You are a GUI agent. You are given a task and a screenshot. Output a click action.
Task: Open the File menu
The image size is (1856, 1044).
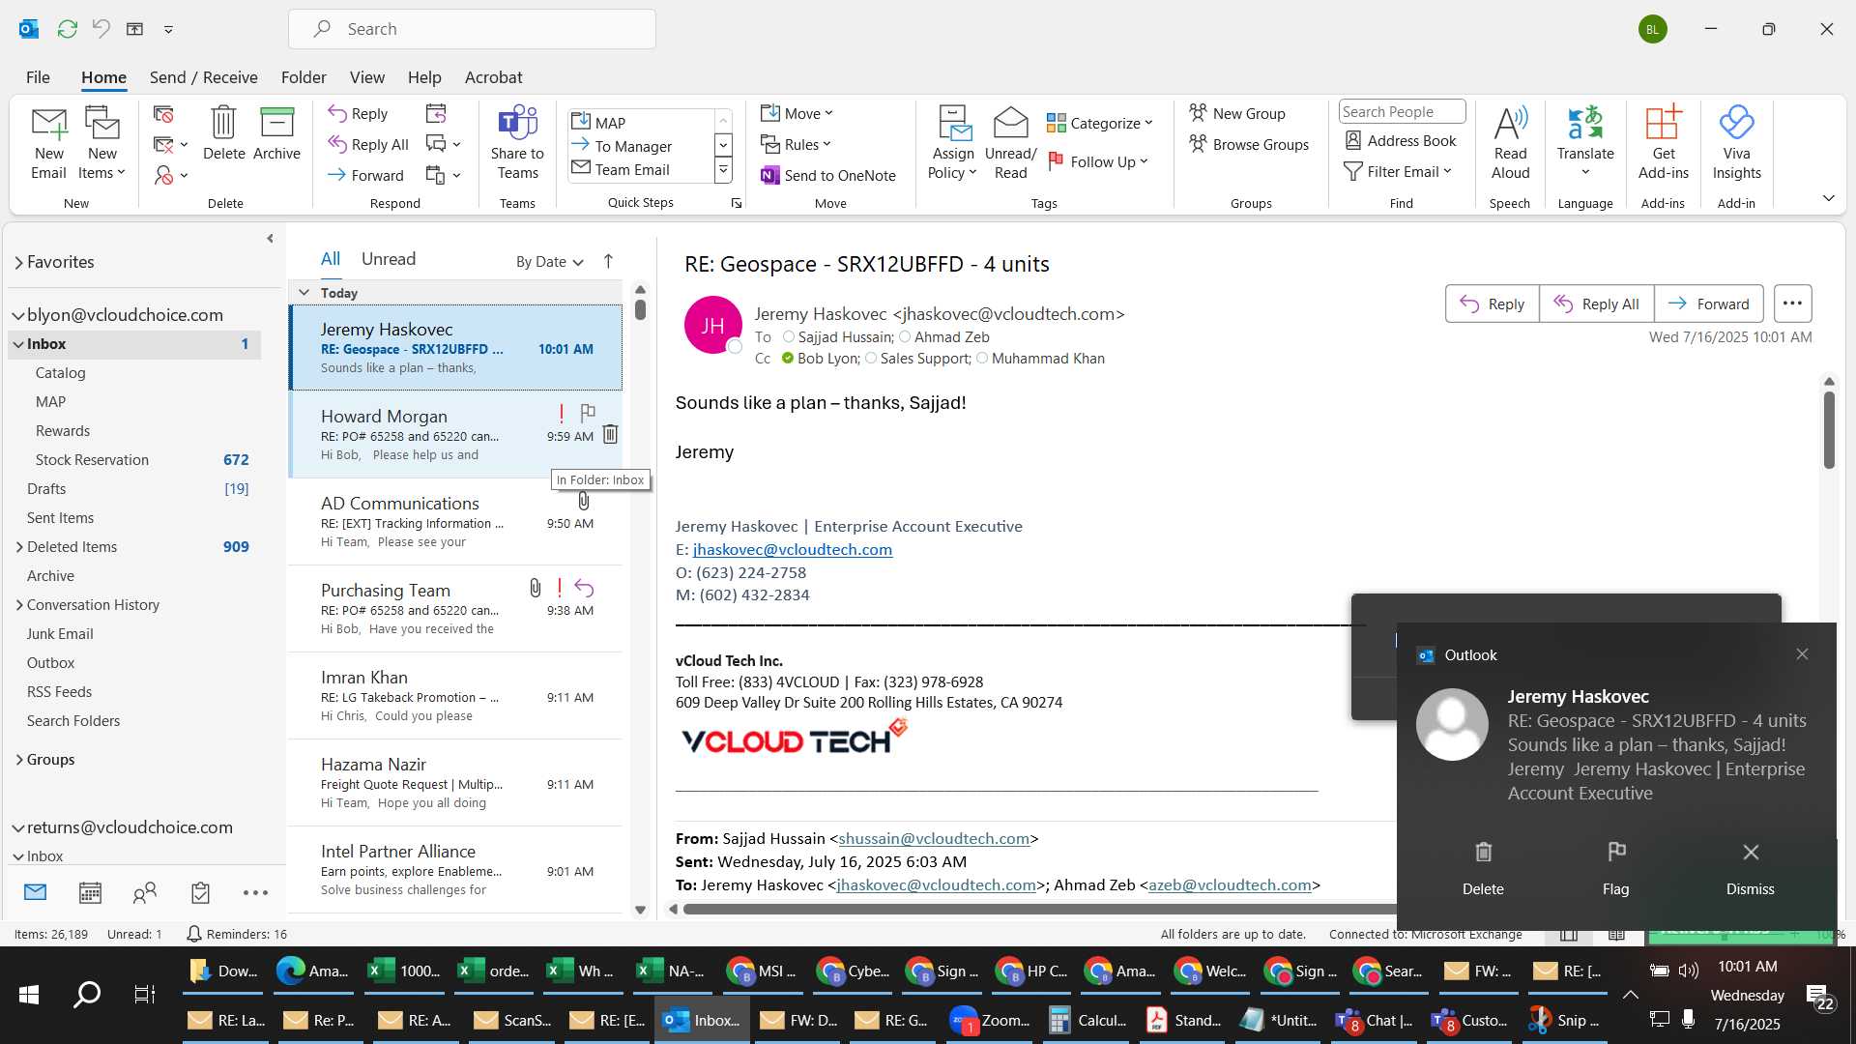coord(38,77)
